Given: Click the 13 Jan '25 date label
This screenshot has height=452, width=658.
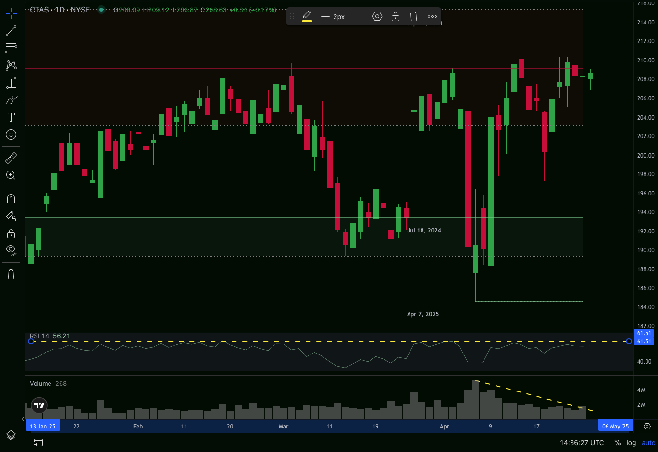Looking at the screenshot, I should pos(43,426).
